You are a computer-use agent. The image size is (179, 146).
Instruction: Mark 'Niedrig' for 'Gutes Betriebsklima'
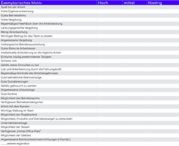pyautogui.click(x=163, y=15)
